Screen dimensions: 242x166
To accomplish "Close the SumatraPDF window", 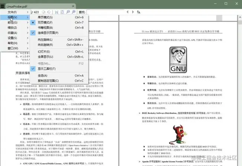I will pos(236,3).
